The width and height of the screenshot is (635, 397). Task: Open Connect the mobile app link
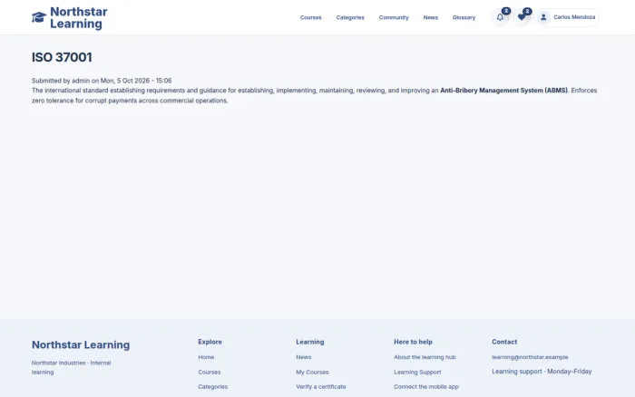click(x=426, y=387)
